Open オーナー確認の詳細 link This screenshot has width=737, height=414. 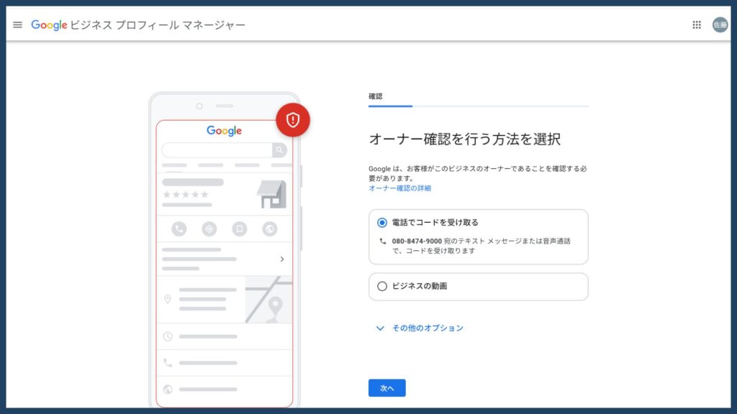coord(399,188)
